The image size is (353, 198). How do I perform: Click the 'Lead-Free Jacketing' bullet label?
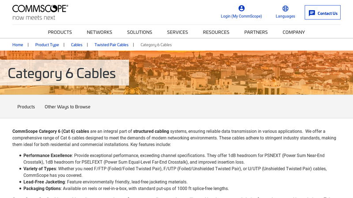(x=44, y=182)
